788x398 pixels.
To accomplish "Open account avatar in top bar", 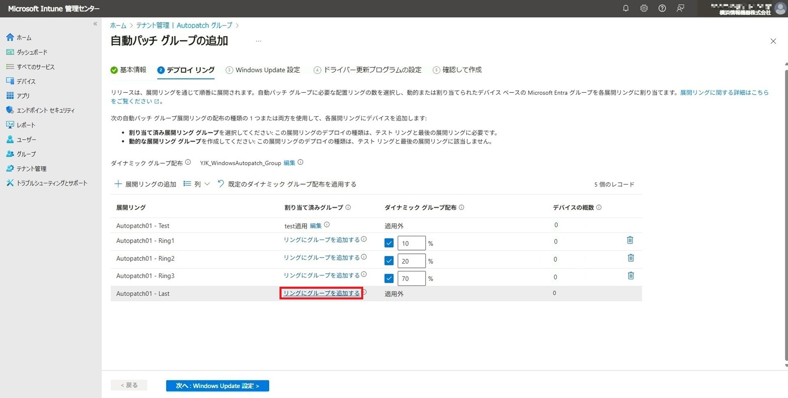I will pos(780,8).
